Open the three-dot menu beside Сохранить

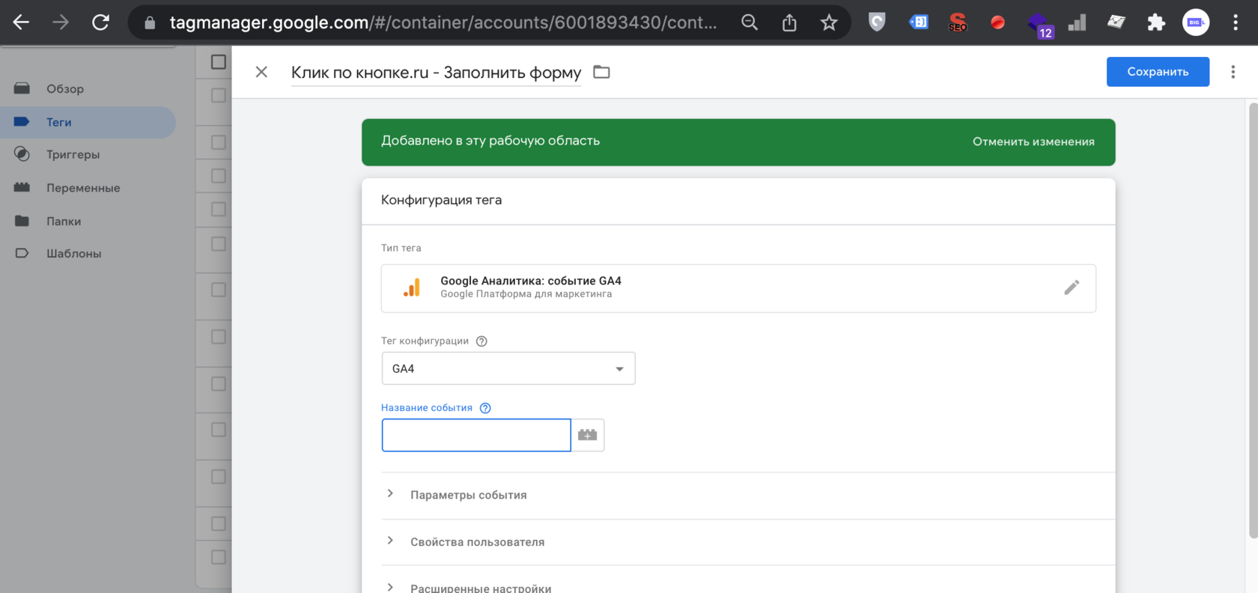point(1233,72)
